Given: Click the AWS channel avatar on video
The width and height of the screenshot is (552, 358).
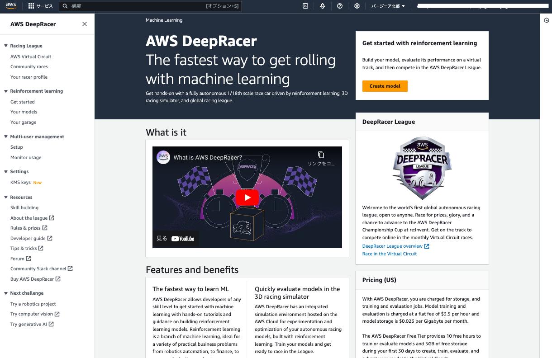Looking at the screenshot, I should click(163, 157).
